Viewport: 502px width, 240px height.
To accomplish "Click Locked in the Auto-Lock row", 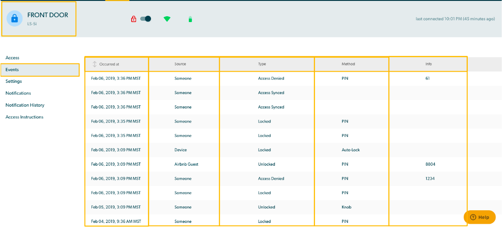I will coord(265,150).
